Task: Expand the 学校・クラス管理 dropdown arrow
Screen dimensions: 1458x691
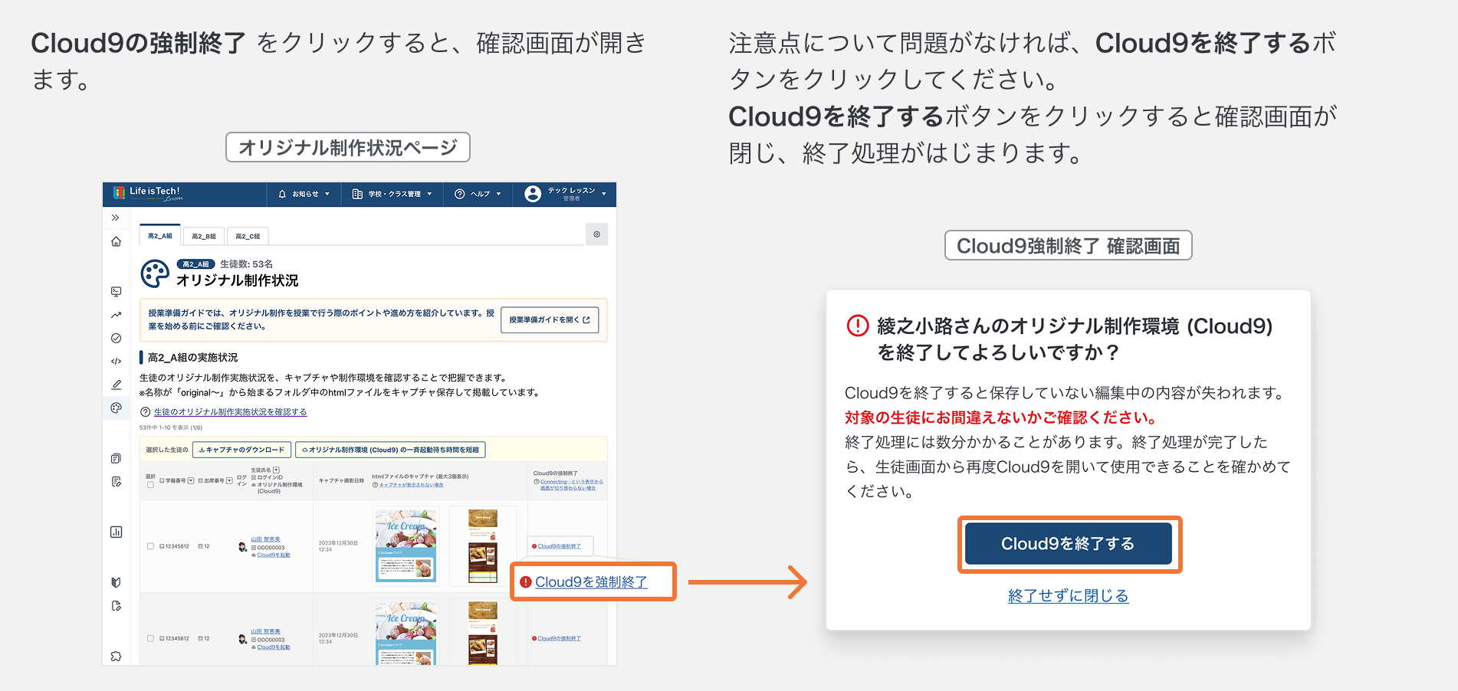Action: coord(429,195)
